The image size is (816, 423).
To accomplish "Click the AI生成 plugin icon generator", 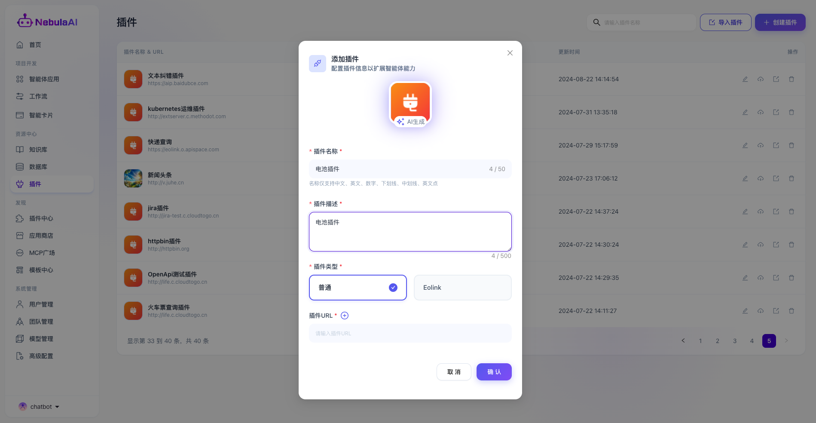I will (411, 122).
